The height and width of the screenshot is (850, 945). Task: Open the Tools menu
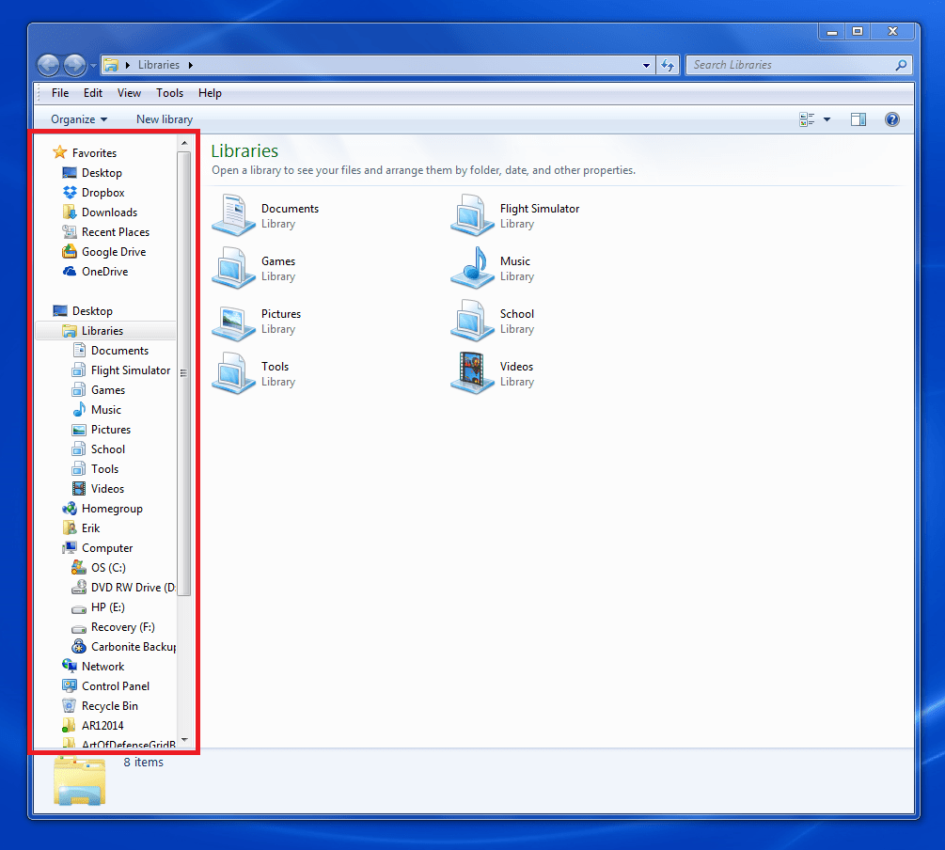169,93
